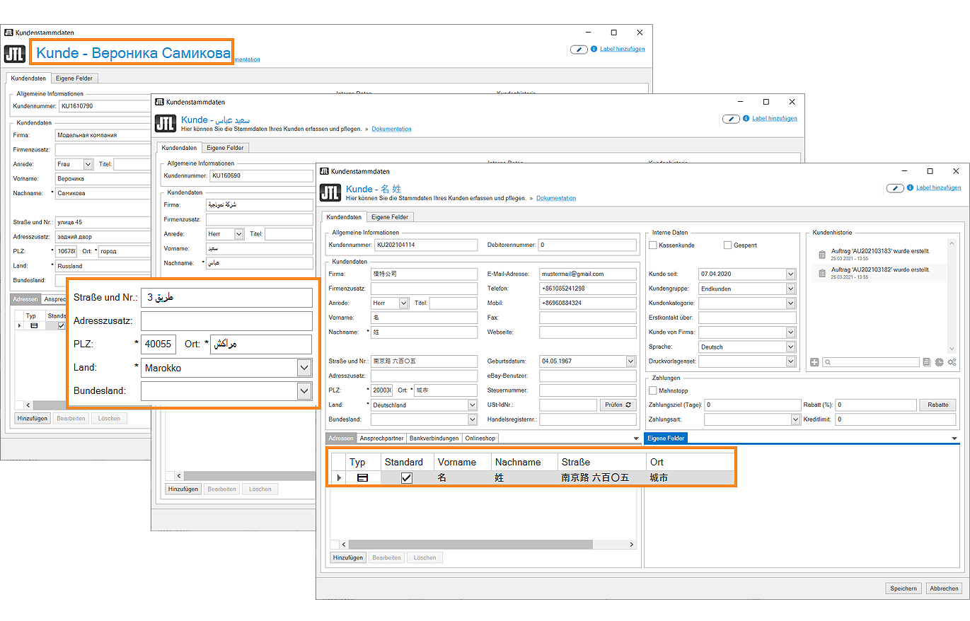Click the edit label pencil icon in front window
This screenshot has height=621, width=970.
(x=896, y=188)
